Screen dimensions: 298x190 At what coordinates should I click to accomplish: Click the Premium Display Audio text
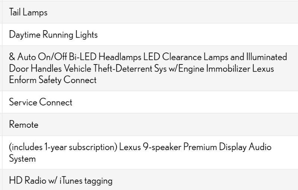227,147
